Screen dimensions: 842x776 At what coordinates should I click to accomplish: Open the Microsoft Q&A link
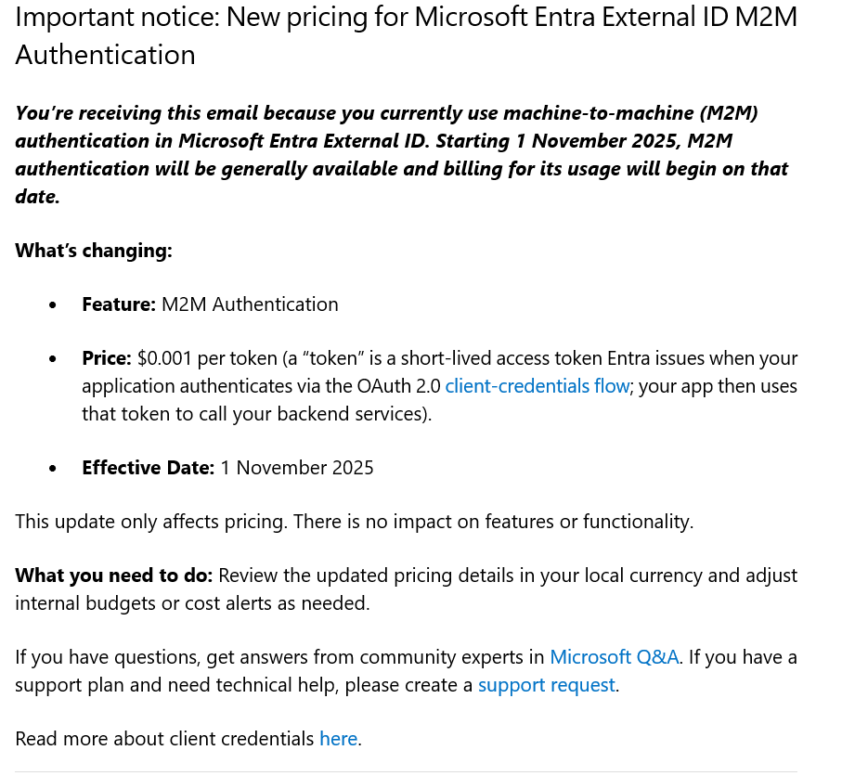pos(615,657)
